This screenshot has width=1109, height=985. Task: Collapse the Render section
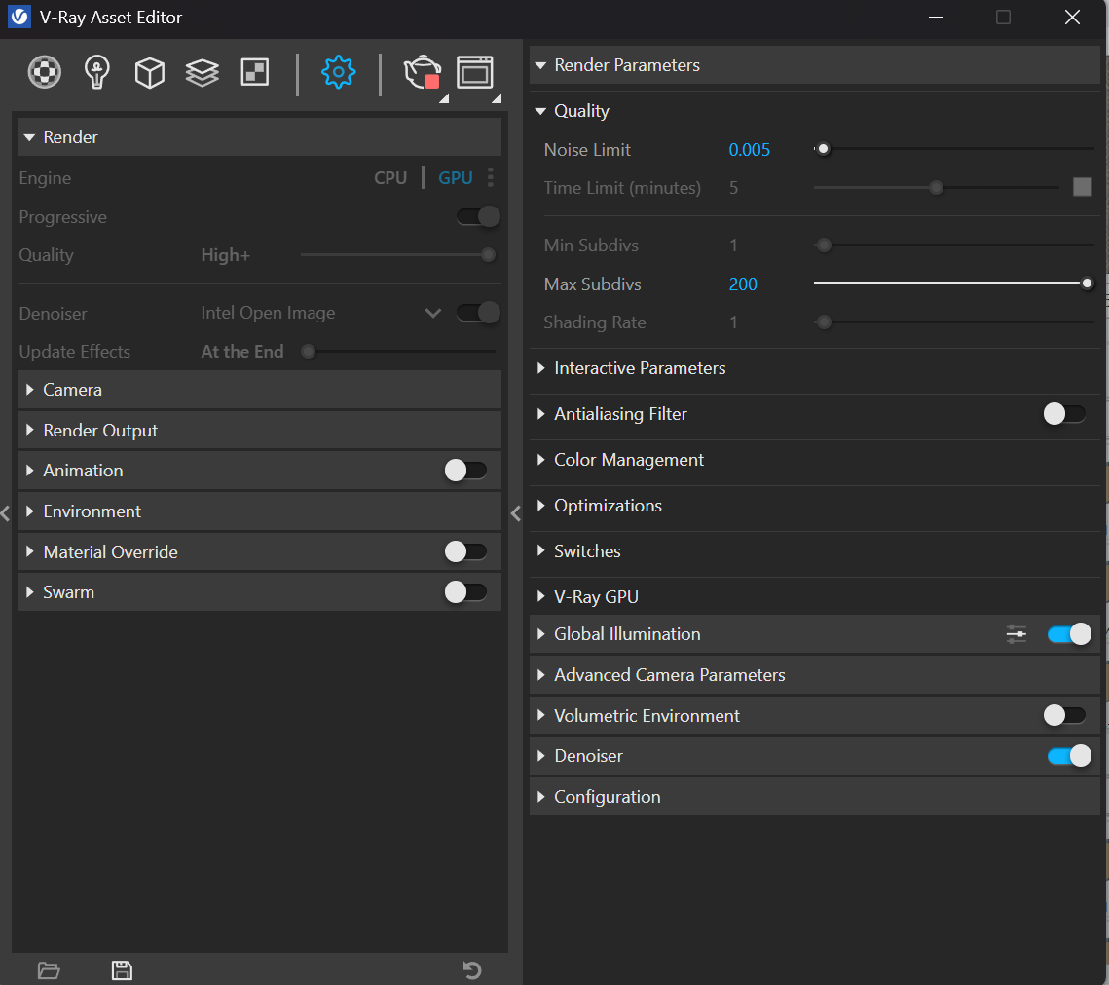260,137
